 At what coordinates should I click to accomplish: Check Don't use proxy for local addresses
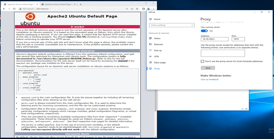coord(202,61)
